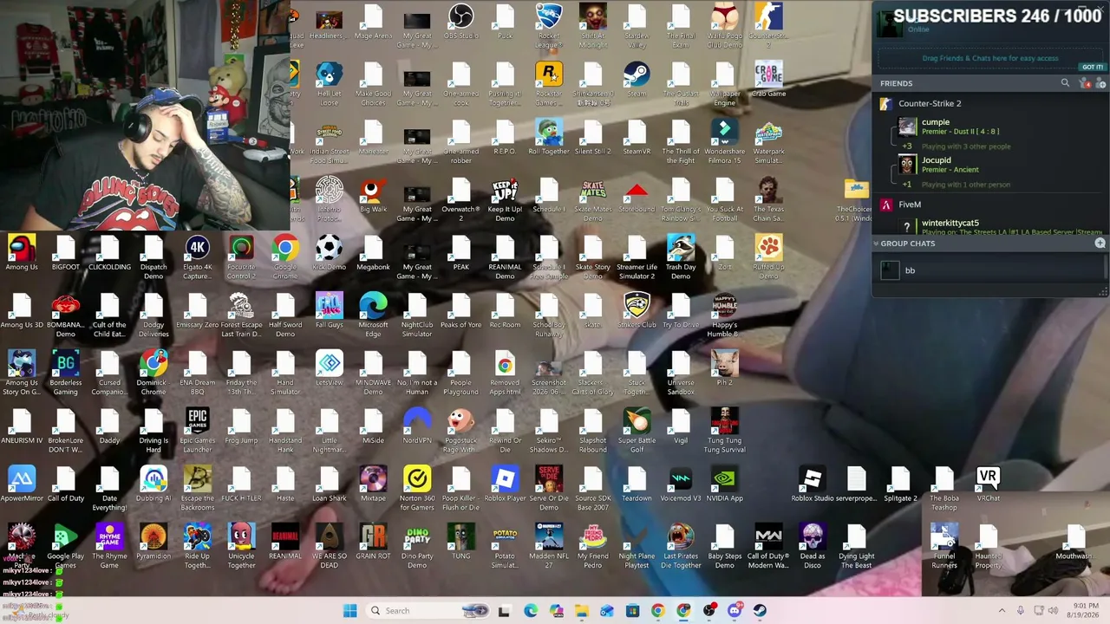Select the Wallpaper Engine desktop shortcut
Screen dimensions: 1110x624
[724, 84]
